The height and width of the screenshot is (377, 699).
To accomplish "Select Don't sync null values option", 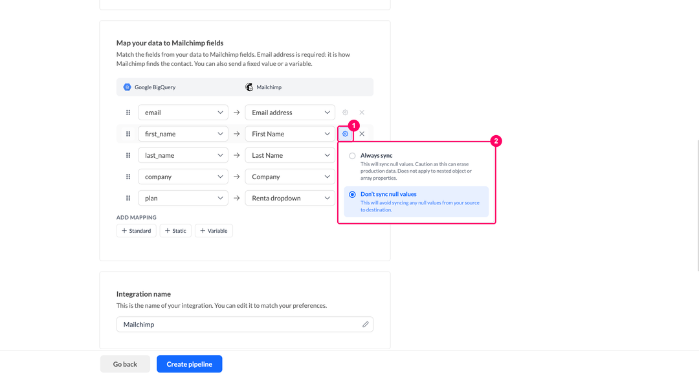I will pyautogui.click(x=416, y=201).
